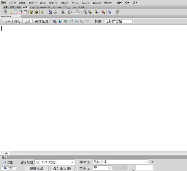The height and width of the screenshot is (171, 187).
Task: Click the Recordset database icon
Action: tap(32, 12)
